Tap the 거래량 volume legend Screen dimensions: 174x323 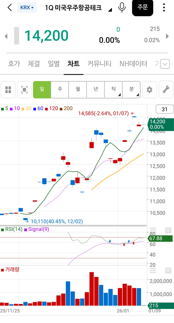pos(10,269)
